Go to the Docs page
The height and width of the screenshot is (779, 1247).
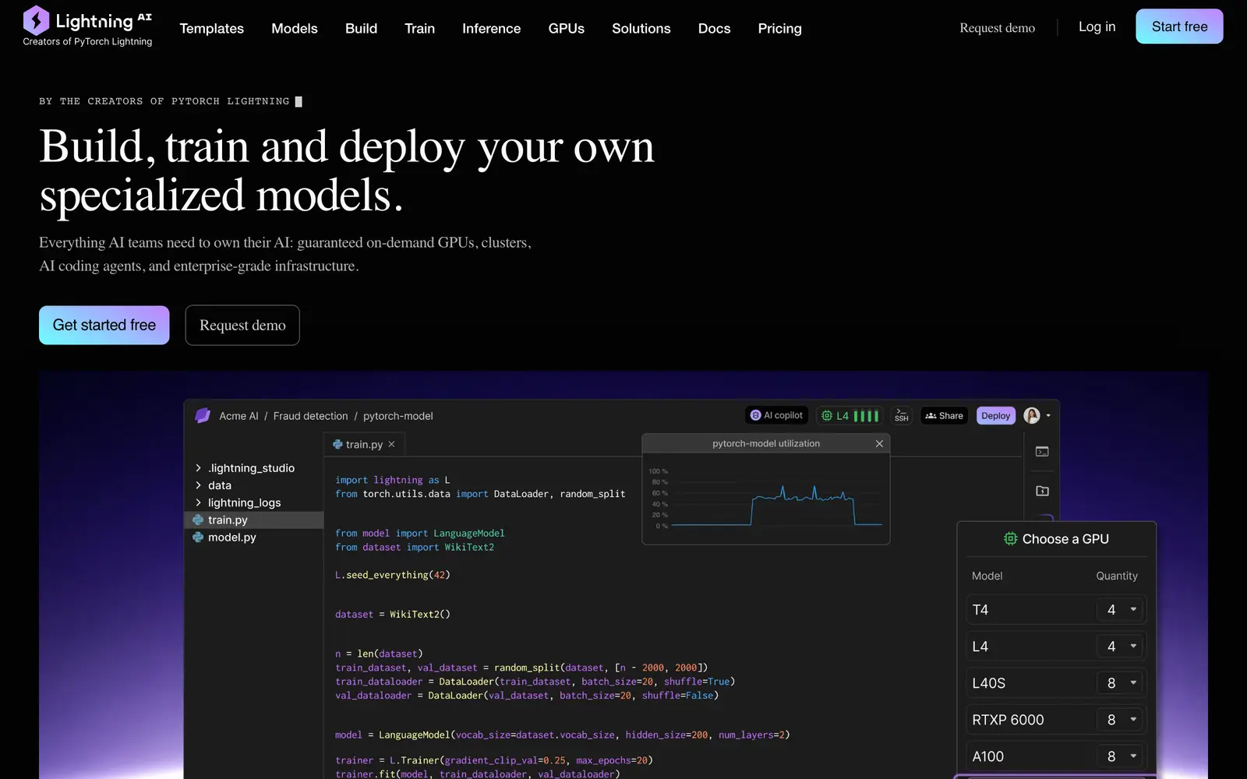(715, 28)
